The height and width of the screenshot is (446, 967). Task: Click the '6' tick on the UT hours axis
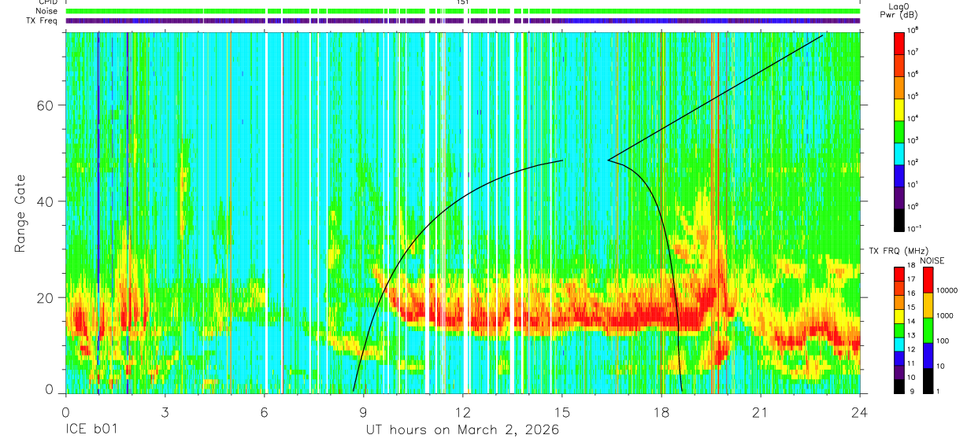click(264, 412)
